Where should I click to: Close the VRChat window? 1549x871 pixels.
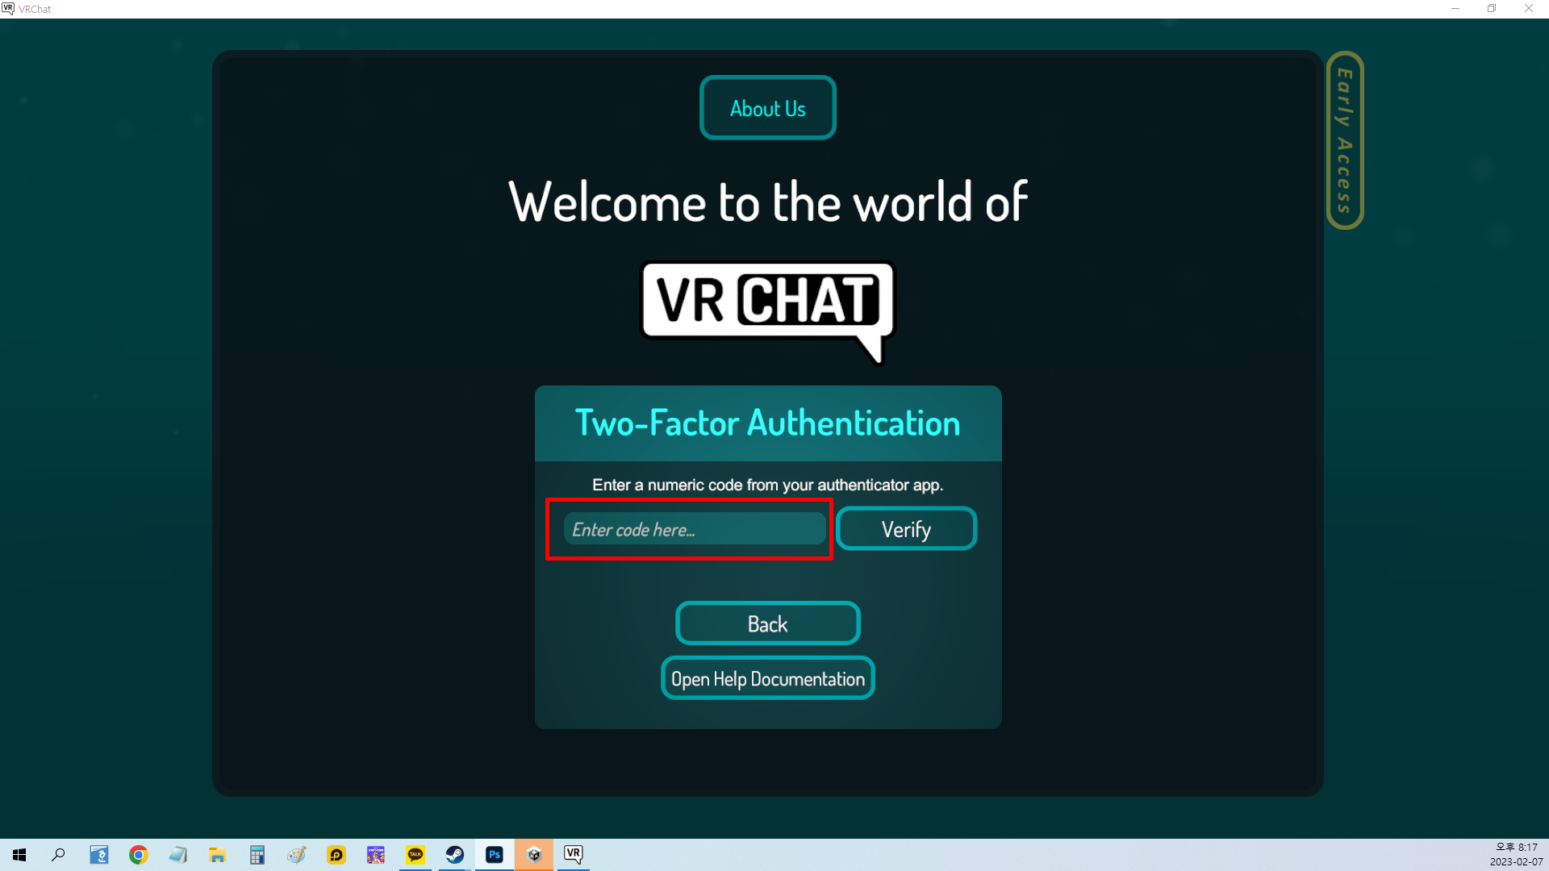pyautogui.click(x=1529, y=9)
